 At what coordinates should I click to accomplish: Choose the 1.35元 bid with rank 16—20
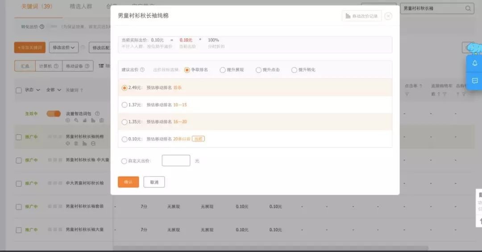point(124,122)
